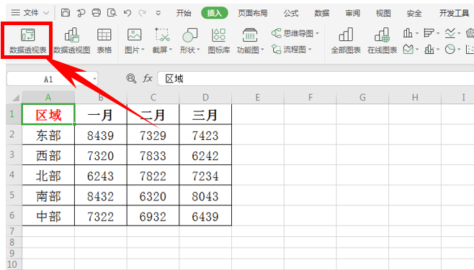
Task: Open the fx insert function dialog
Action: 147,79
